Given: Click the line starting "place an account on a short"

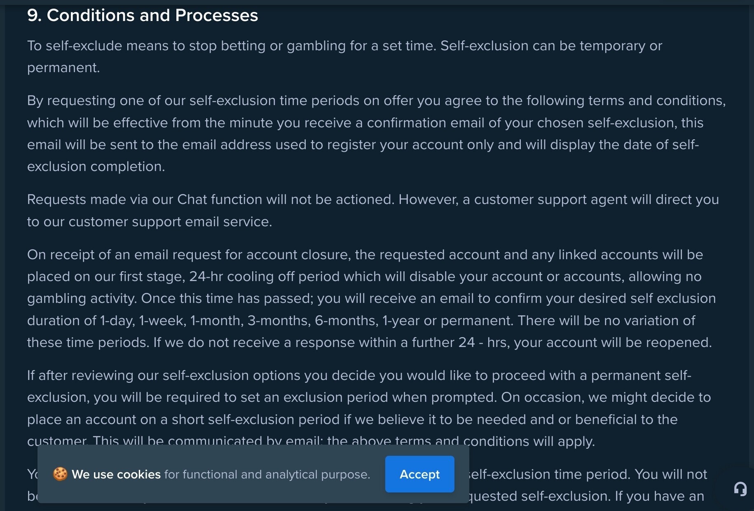Looking at the screenshot, I should click(352, 420).
